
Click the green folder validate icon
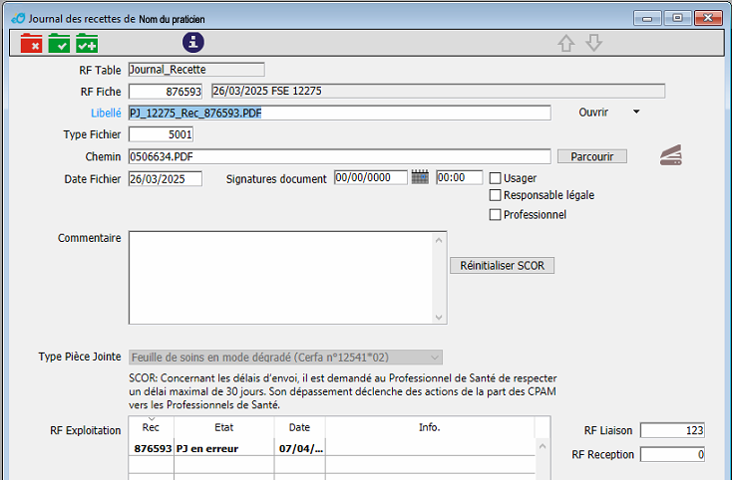click(x=59, y=43)
